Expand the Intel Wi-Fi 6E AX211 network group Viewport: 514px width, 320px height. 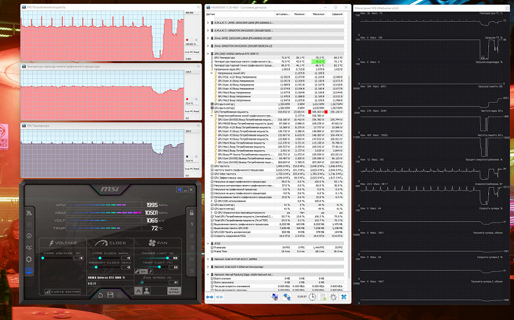(208, 259)
